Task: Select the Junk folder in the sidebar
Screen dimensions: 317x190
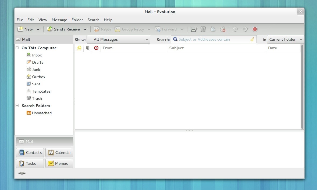Action: coord(33,70)
